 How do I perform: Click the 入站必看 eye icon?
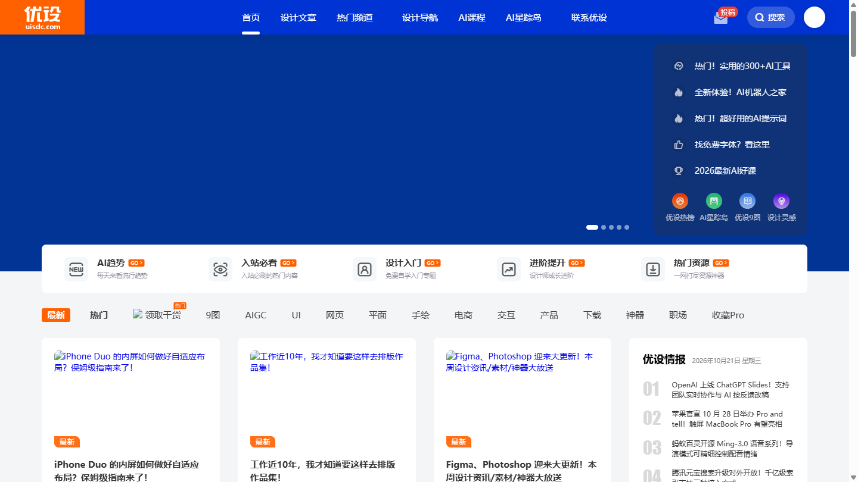click(220, 270)
